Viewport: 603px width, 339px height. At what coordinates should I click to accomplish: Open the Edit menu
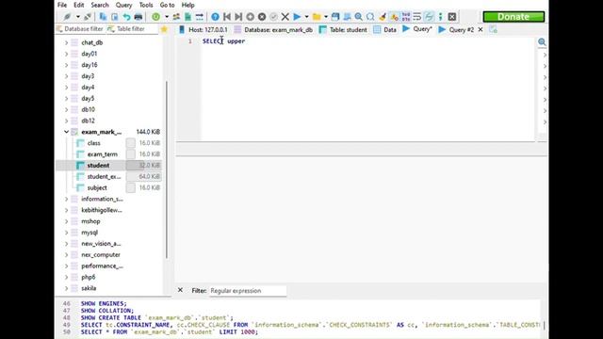[x=79, y=5]
